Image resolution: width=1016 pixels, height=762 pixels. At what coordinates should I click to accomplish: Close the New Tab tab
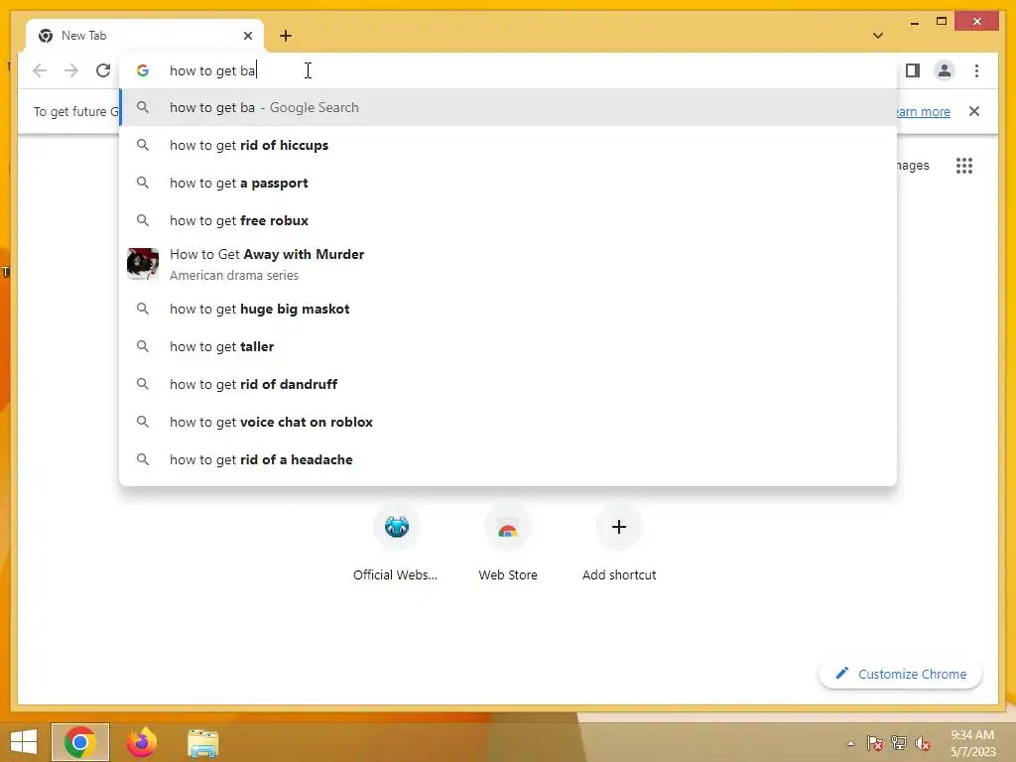point(247,36)
